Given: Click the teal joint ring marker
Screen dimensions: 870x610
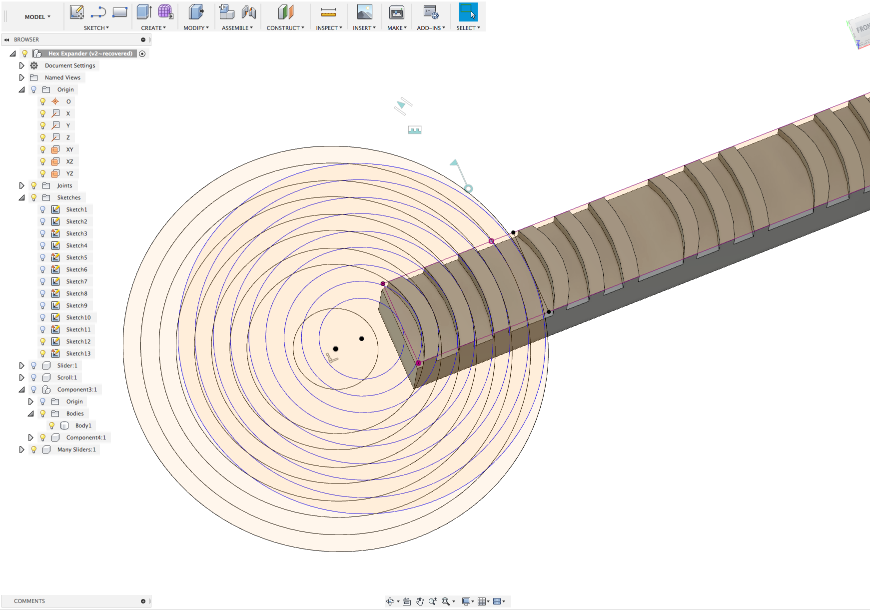Looking at the screenshot, I should (x=468, y=188).
